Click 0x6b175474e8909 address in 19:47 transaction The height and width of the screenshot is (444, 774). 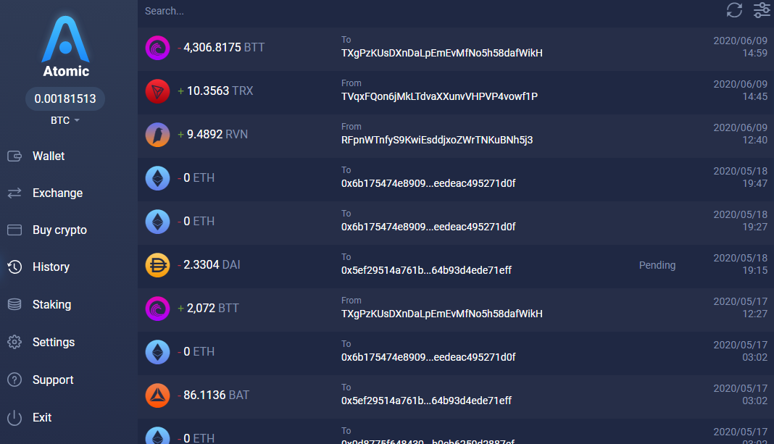click(428, 183)
